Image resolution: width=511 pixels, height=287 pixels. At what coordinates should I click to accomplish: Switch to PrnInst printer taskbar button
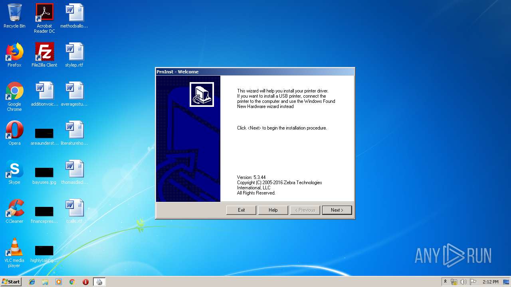[x=99, y=282]
